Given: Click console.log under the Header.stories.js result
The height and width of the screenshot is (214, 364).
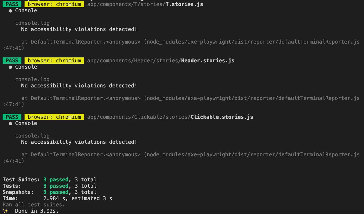Looking at the screenshot, I should pyautogui.click(x=32, y=79).
